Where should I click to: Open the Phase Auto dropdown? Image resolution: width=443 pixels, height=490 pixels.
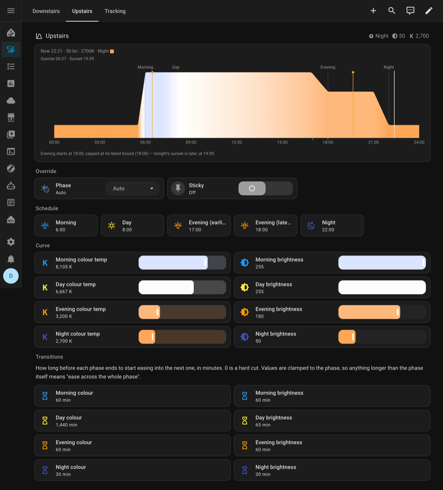coord(133,188)
